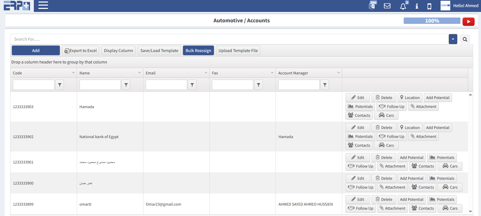Open the notifications bell
481x216 pixels.
click(x=403, y=6)
